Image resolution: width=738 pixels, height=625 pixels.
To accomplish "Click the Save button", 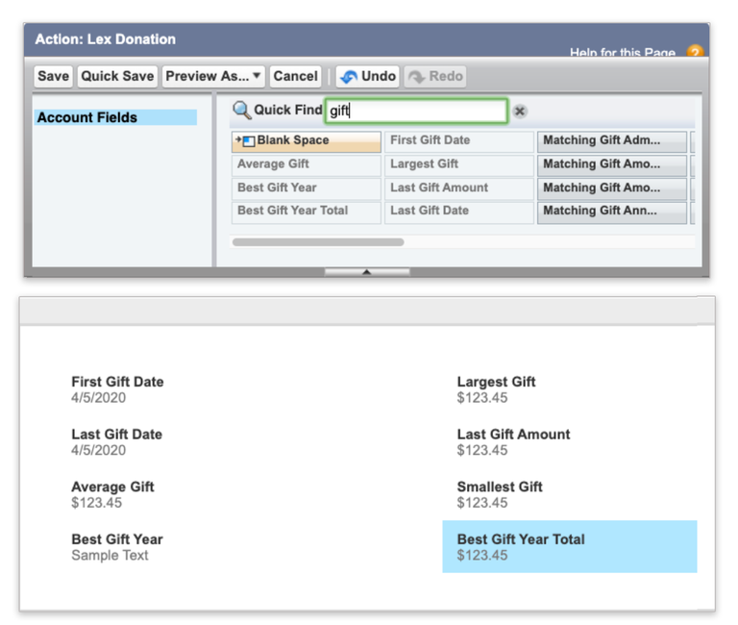I will coord(53,76).
